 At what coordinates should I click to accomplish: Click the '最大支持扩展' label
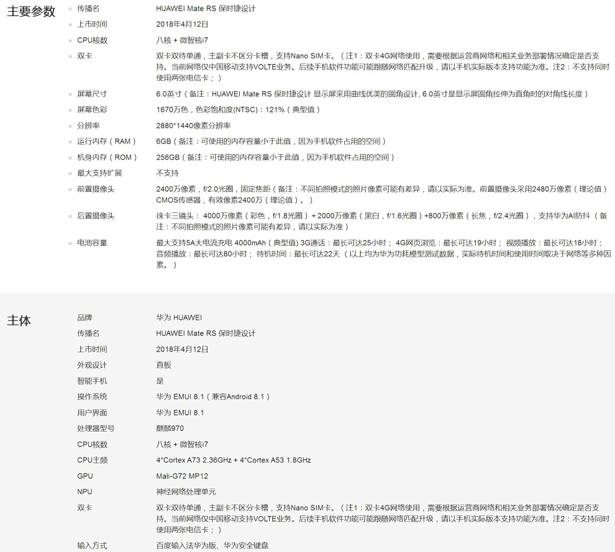click(x=99, y=173)
